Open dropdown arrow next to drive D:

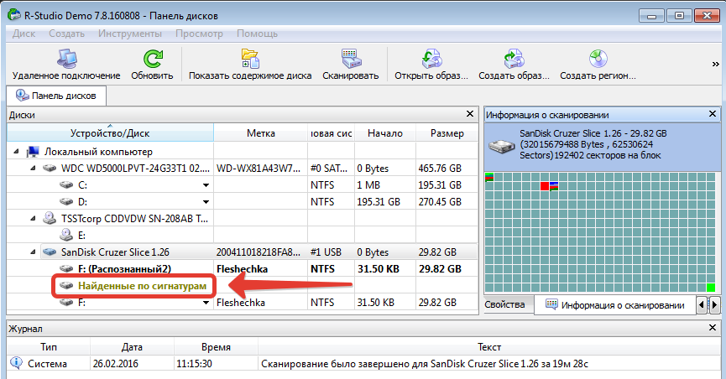[204, 201]
